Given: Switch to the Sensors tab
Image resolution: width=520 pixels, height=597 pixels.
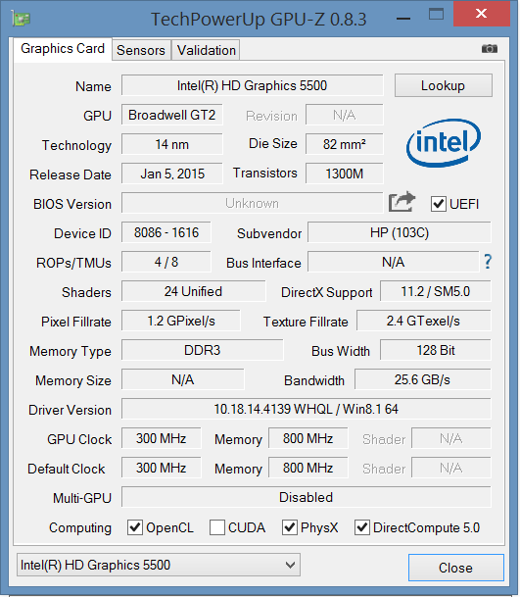Looking at the screenshot, I should coord(141,50).
